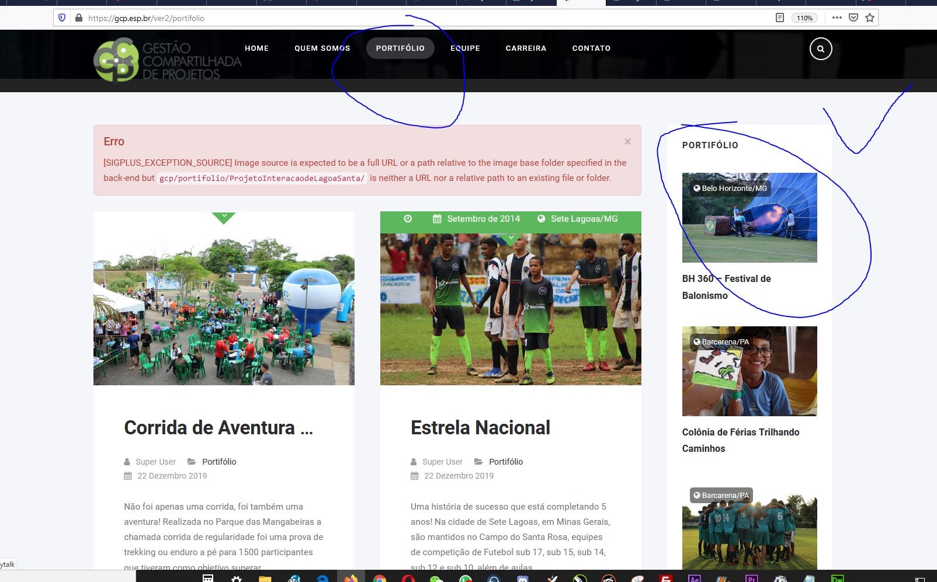Open Discord from the taskbar
Screen dimensions: 937x582
pyautogui.click(x=523, y=578)
